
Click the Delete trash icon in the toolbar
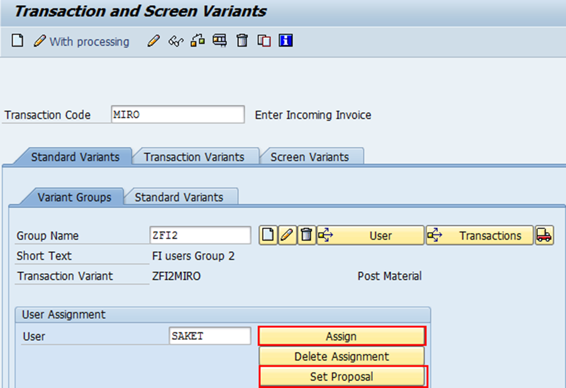click(x=242, y=41)
